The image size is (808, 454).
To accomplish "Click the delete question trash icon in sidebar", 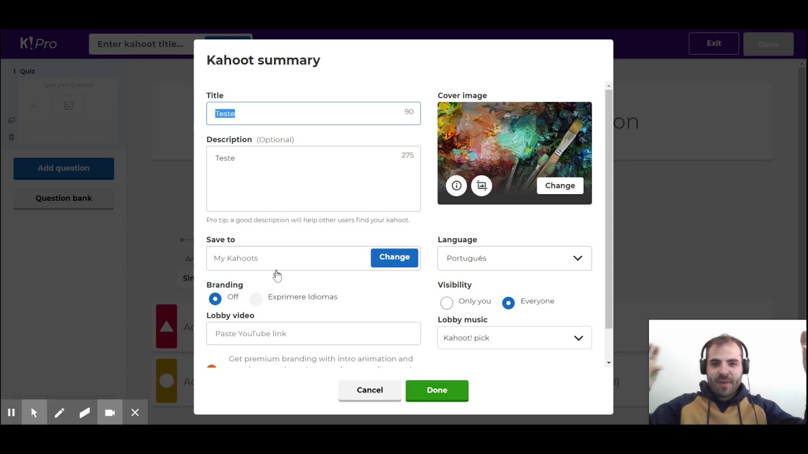I will tap(11, 137).
